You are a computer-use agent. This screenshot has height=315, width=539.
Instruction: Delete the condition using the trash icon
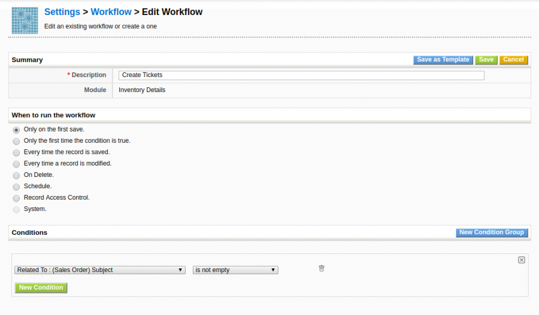coord(322,269)
